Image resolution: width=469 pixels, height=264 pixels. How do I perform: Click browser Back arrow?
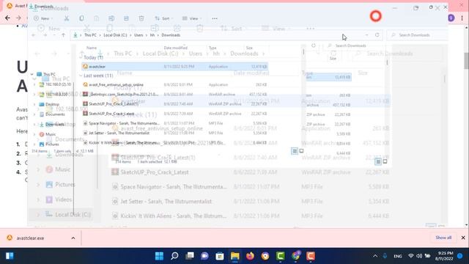click(7, 18)
